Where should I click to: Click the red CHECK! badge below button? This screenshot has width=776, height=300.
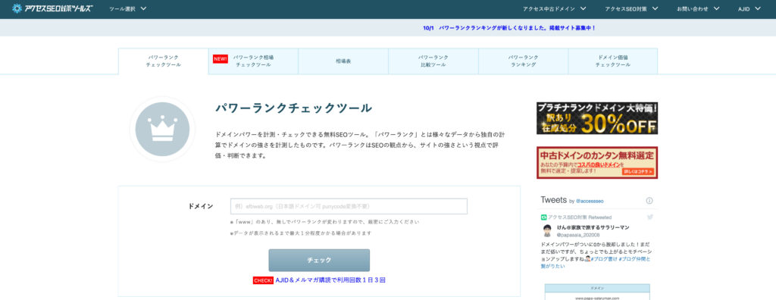pyautogui.click(x=263, y=280)
